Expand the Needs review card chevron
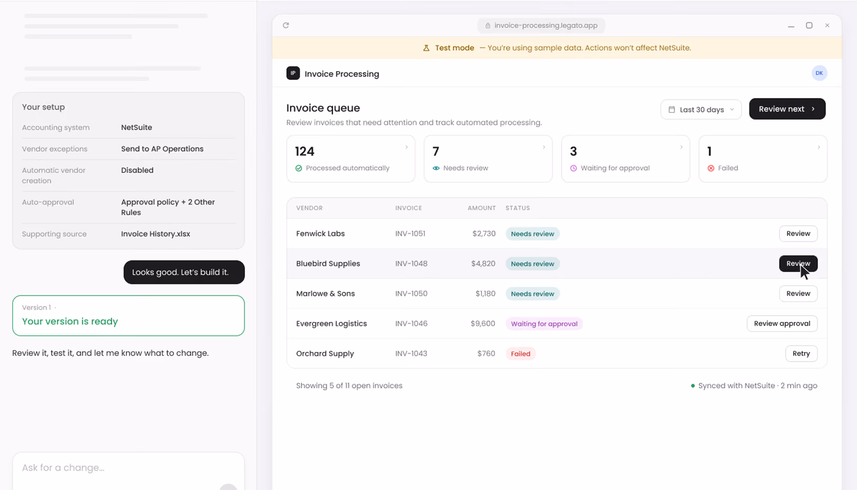This screenshot has width=857, height=490. point(544,148)
